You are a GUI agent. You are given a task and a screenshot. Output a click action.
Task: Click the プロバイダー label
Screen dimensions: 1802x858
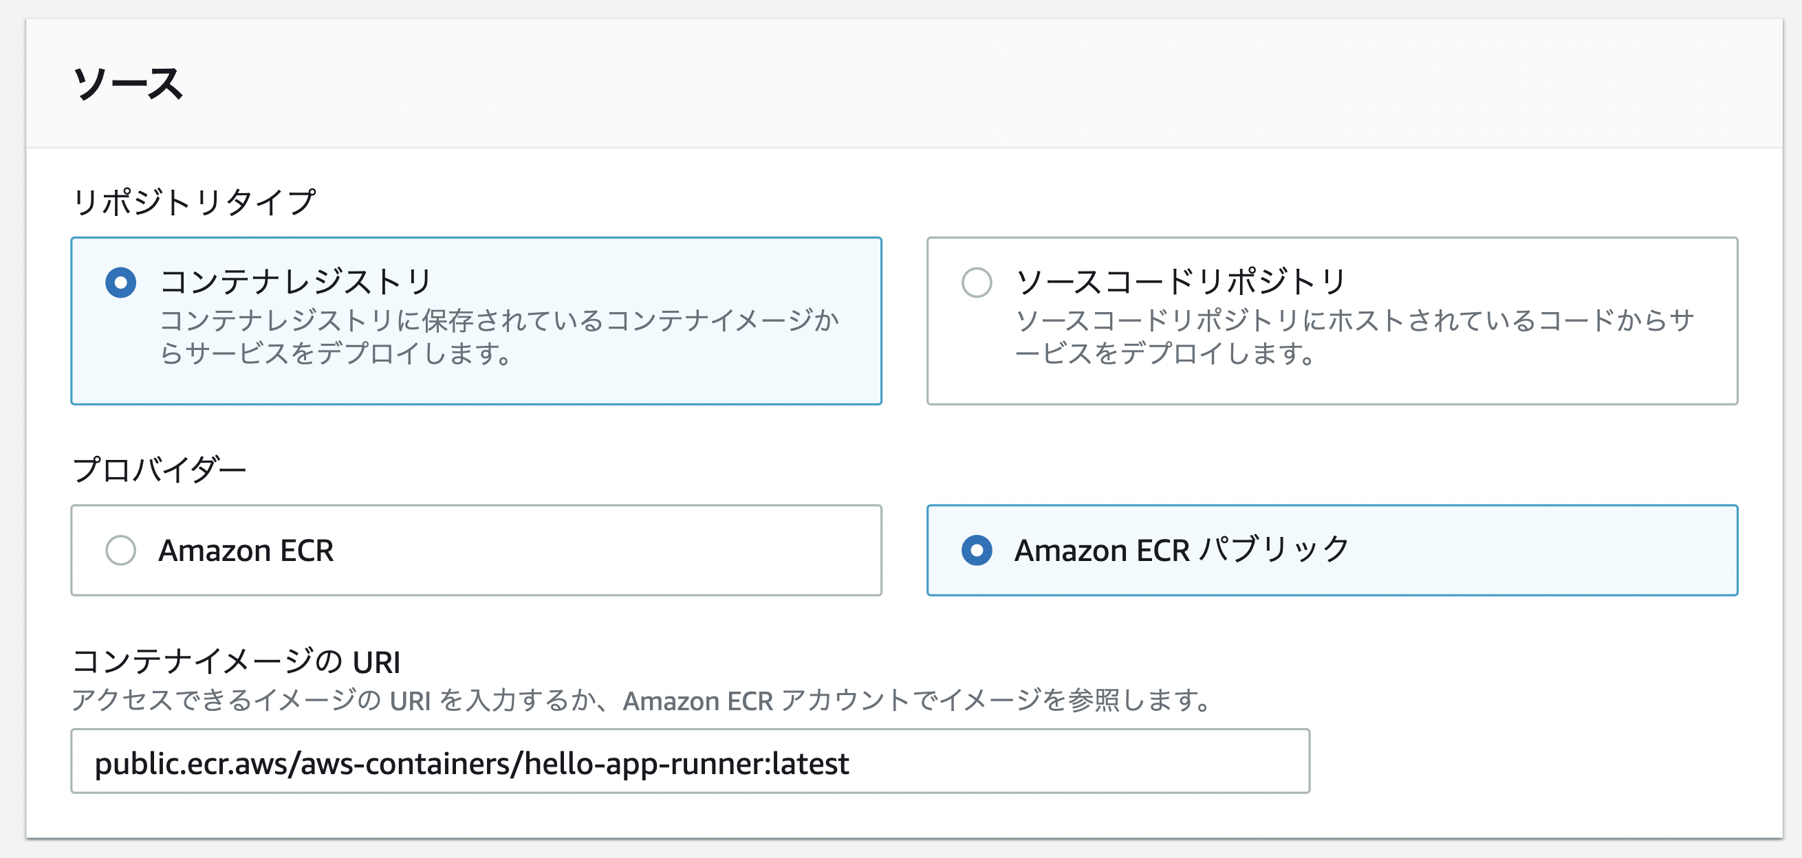coord(160,469)
